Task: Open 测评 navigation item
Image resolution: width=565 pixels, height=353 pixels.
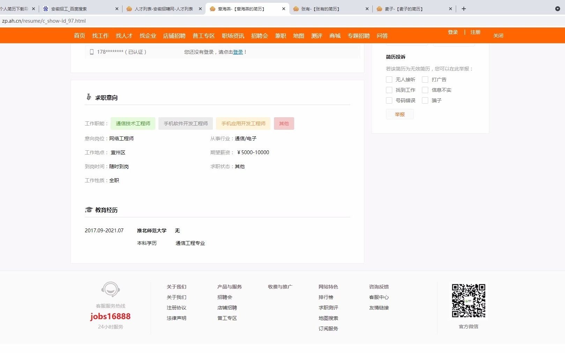Action: (x=317, y=36)
